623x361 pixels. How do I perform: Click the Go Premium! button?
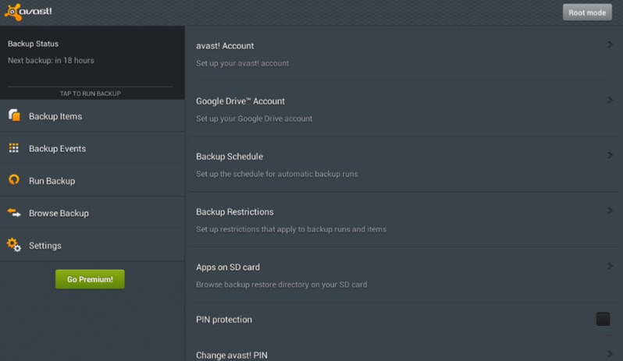pyautogui.click(x=90, y=279)
